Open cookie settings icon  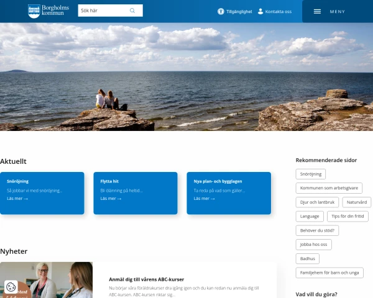11,287
